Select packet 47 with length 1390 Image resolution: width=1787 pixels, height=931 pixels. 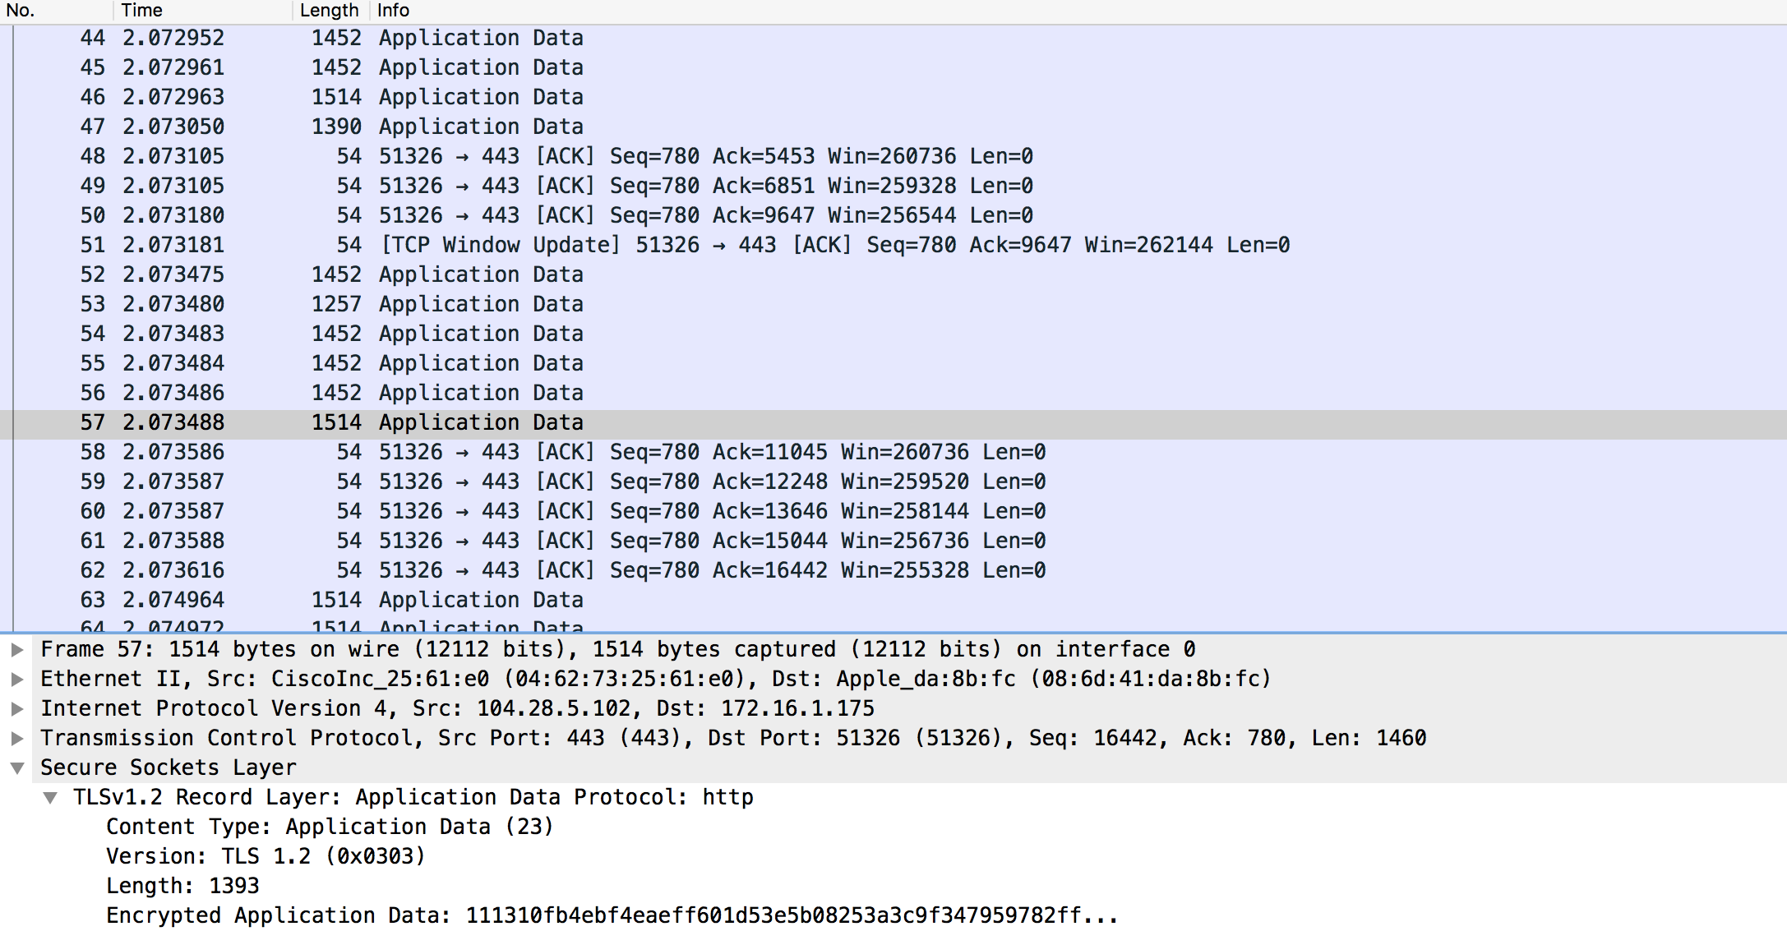481,127
